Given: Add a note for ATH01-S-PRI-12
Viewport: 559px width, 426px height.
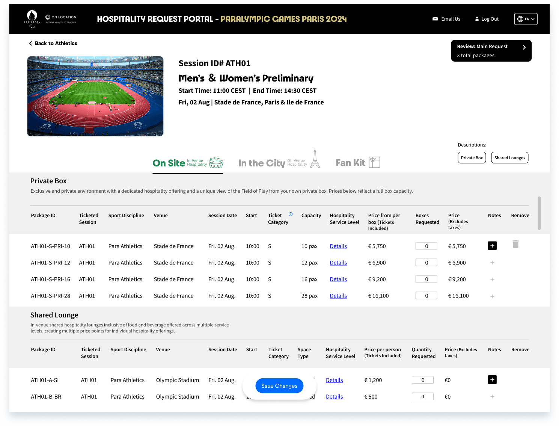Looking at the screenshot, I should [492, 263].
